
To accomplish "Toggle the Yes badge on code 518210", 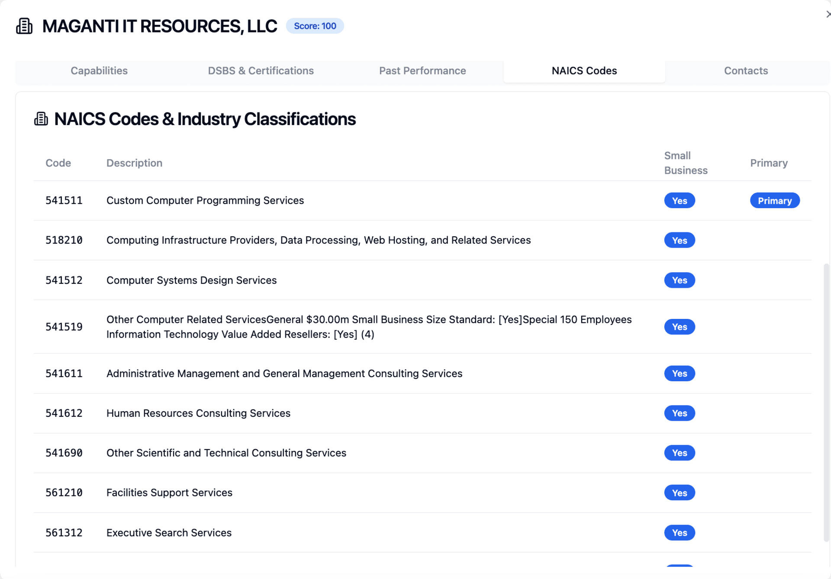I will click(x=679, y=240).
